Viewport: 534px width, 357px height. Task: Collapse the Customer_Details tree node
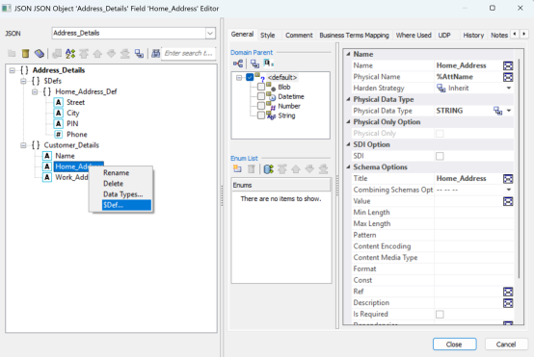(23, 145)
